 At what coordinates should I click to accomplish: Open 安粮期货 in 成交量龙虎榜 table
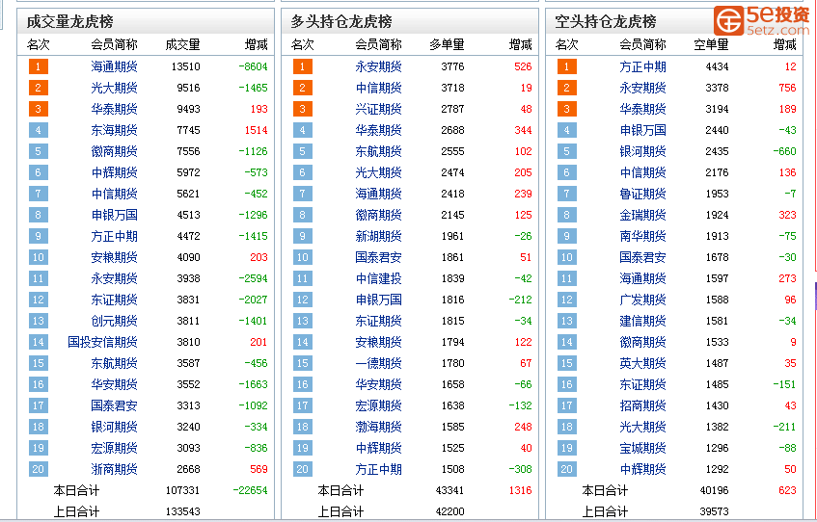114,257
